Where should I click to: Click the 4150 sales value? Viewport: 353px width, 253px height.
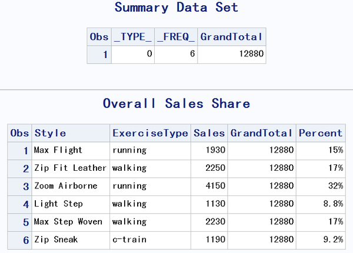coord(215,186)
